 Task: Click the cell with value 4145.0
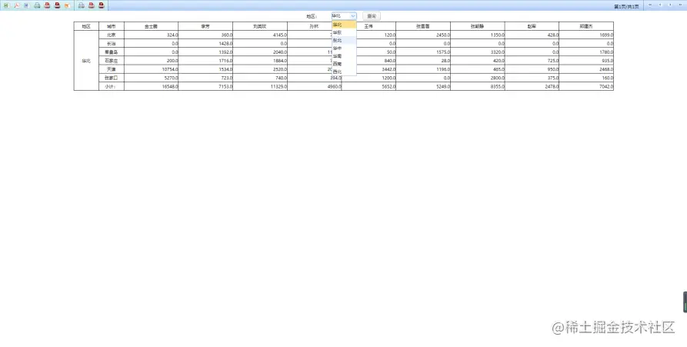260,35
